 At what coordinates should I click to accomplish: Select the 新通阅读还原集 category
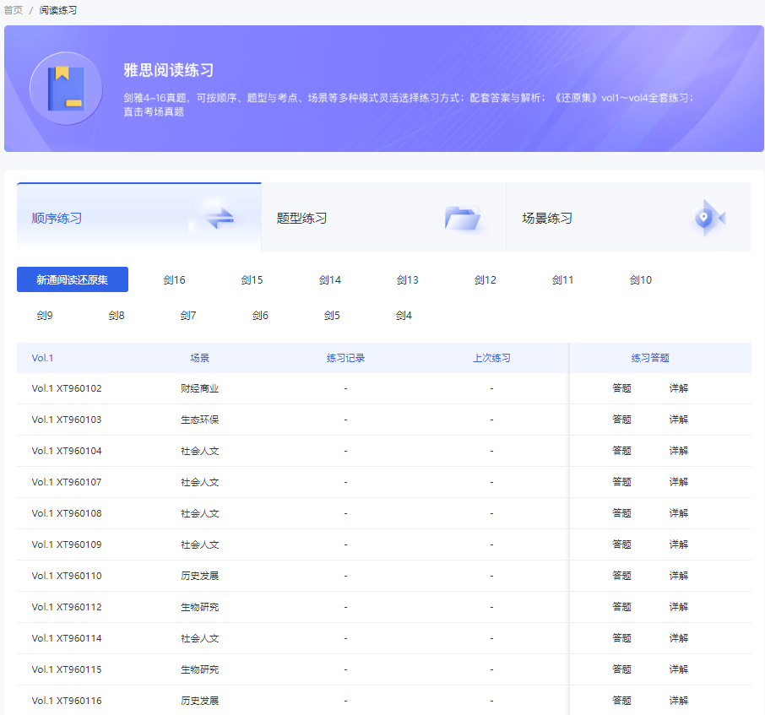pos(73,279)
